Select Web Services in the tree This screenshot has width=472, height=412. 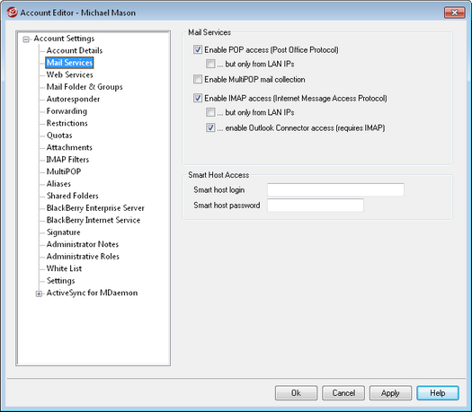click(69, 75)
